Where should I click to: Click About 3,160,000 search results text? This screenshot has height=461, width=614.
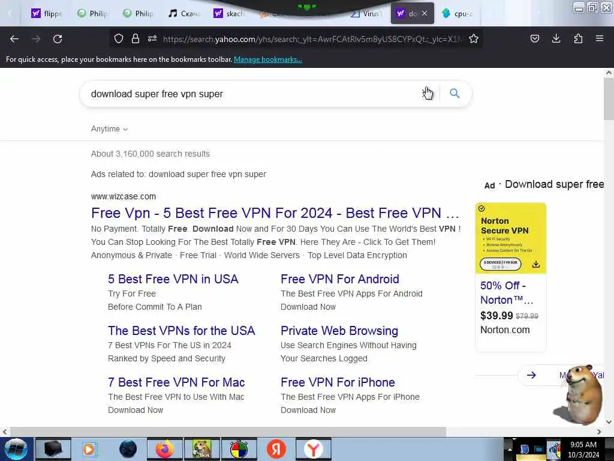151,154
